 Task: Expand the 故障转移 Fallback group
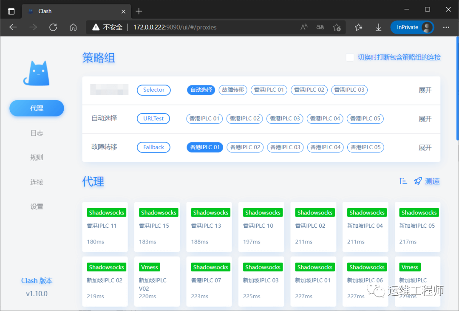(425, 147)
